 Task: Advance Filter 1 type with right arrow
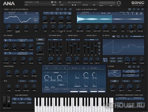[31, 40]
